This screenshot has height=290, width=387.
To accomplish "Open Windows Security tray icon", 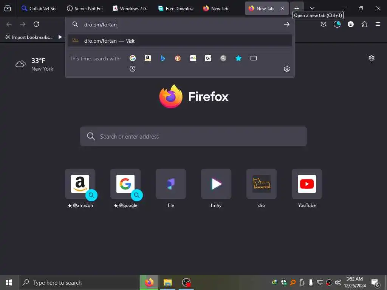I will click(x=283, y=282).
